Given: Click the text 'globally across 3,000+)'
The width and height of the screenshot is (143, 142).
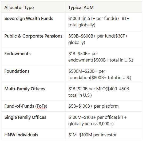Looking at the screenshot, I should [x=91, y=124].
